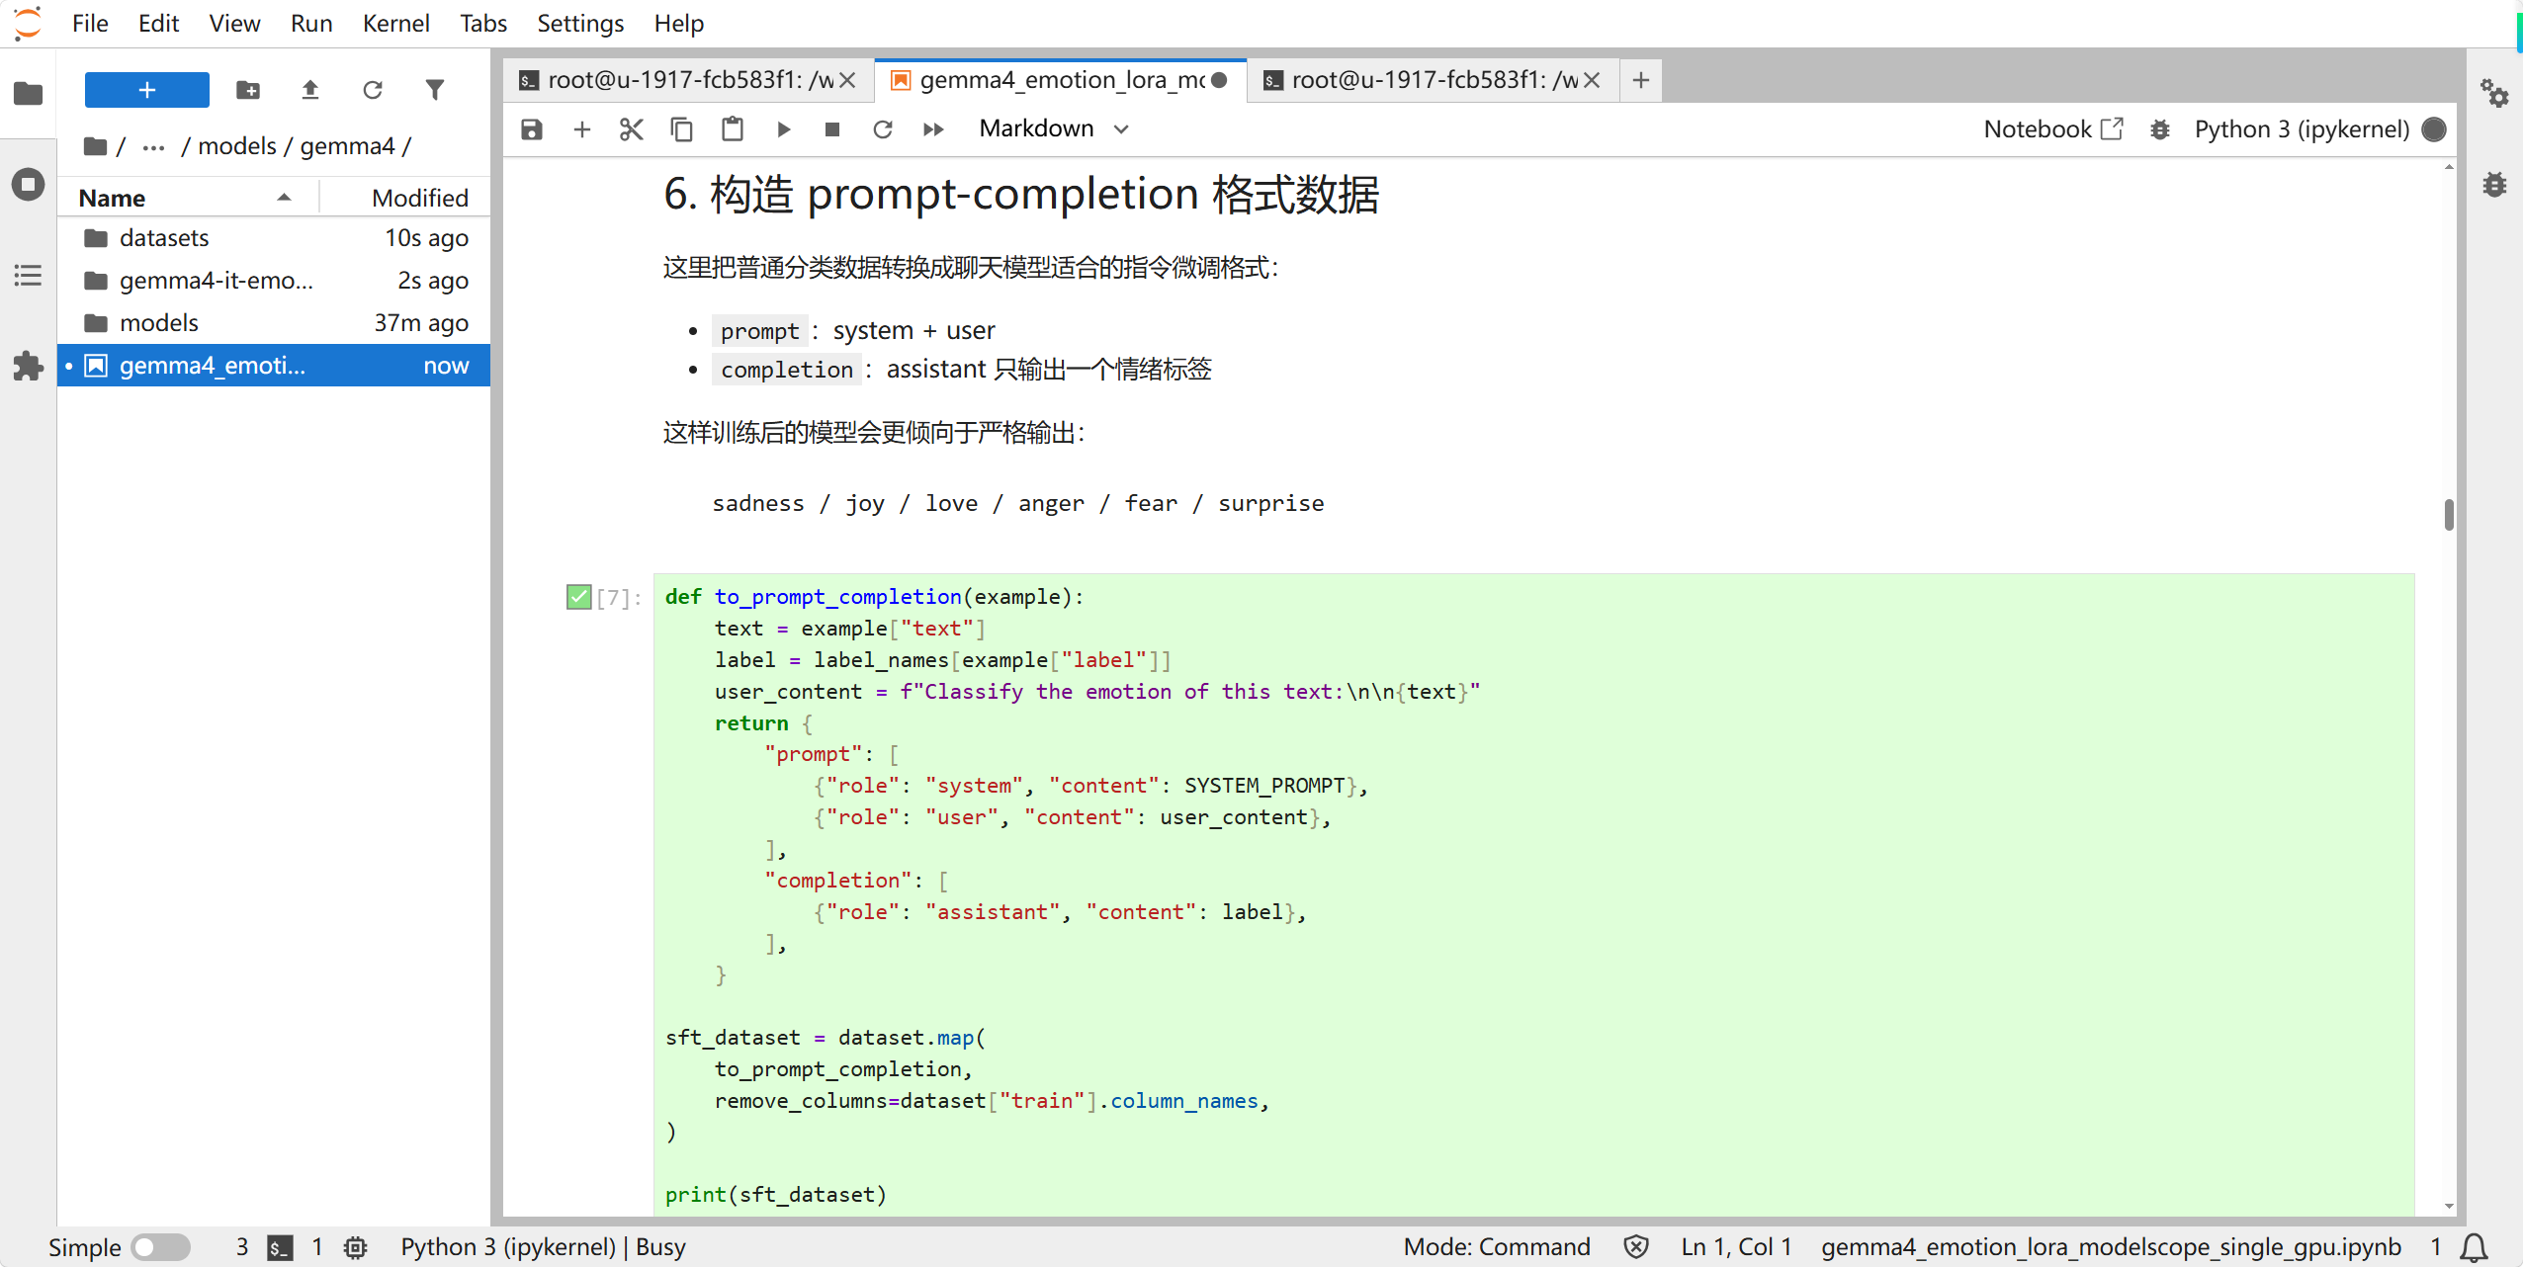Click the kernels count icon in status bar
The height and width of the screenshot is (1267, 2523).
[x=356, y=1247]
